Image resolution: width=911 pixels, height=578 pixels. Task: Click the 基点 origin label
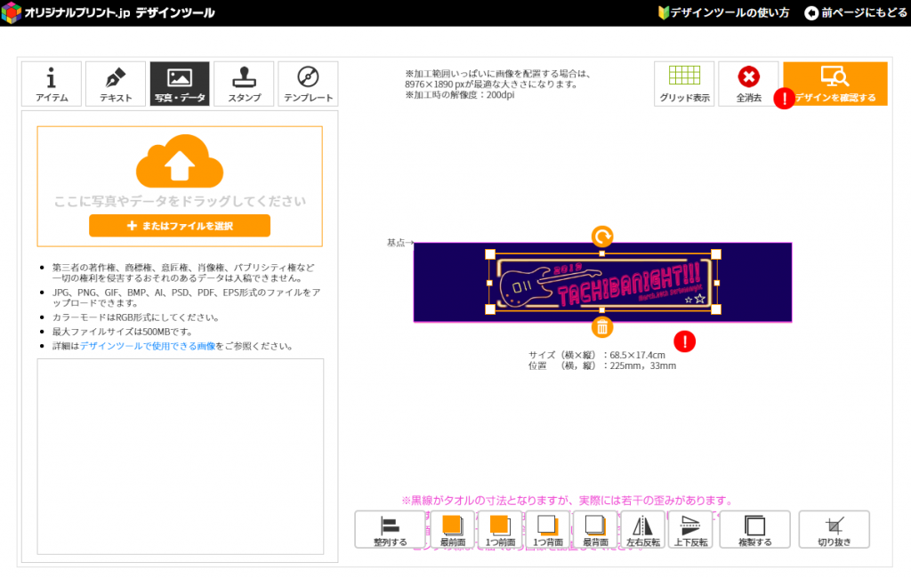[399, 243]
